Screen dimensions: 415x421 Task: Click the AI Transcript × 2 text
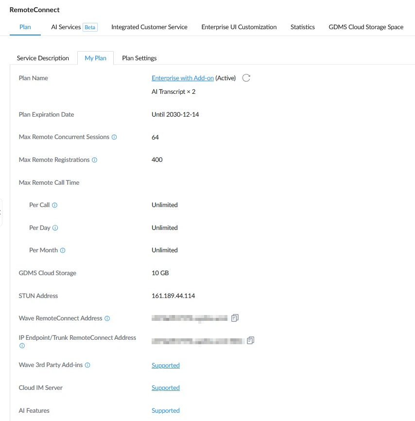click(173, 92)
